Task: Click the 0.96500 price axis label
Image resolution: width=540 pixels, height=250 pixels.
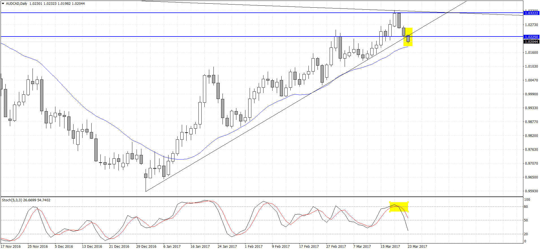Action: (x=532, y=177)
